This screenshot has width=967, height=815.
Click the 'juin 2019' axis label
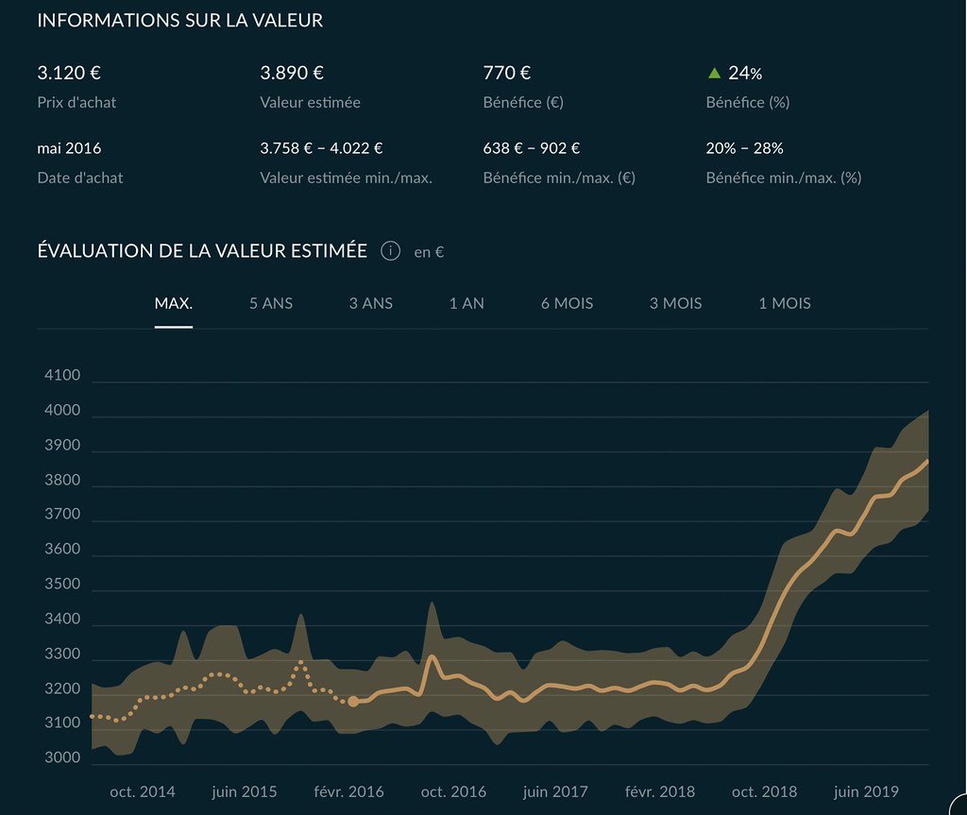pos(866,791)
